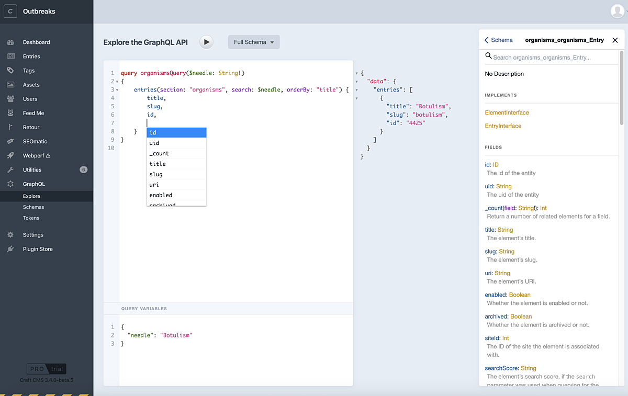Run the query with play button

tap(206, 42)
